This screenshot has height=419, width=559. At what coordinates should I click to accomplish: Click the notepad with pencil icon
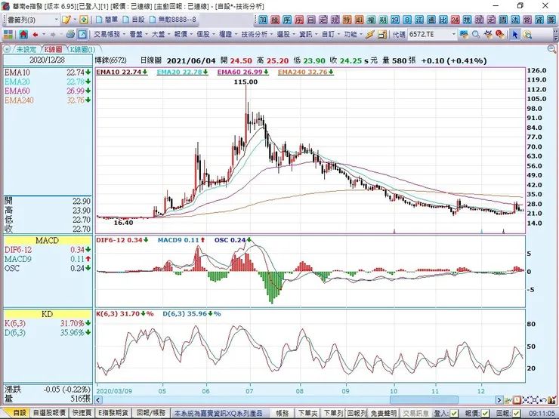pyautogui.click(x=66, y=20)
